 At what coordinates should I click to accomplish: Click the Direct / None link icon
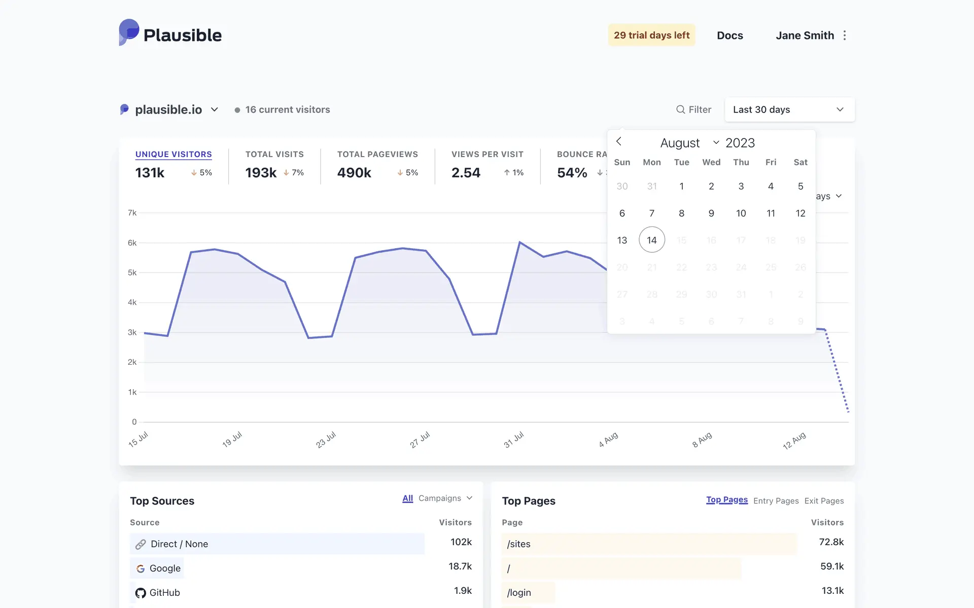click(141, 544)
